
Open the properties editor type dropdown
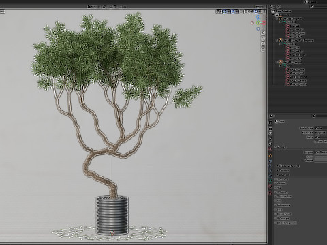(272, 116)
